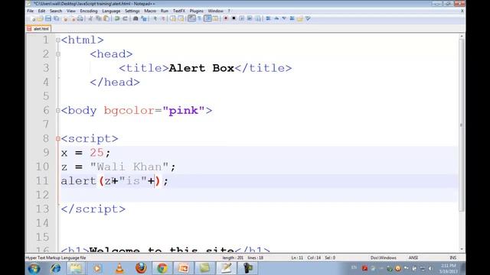This screenshot has width=490, height=275.
Task: Click line number 11 in margin
Action: click(x=43, y=181)
